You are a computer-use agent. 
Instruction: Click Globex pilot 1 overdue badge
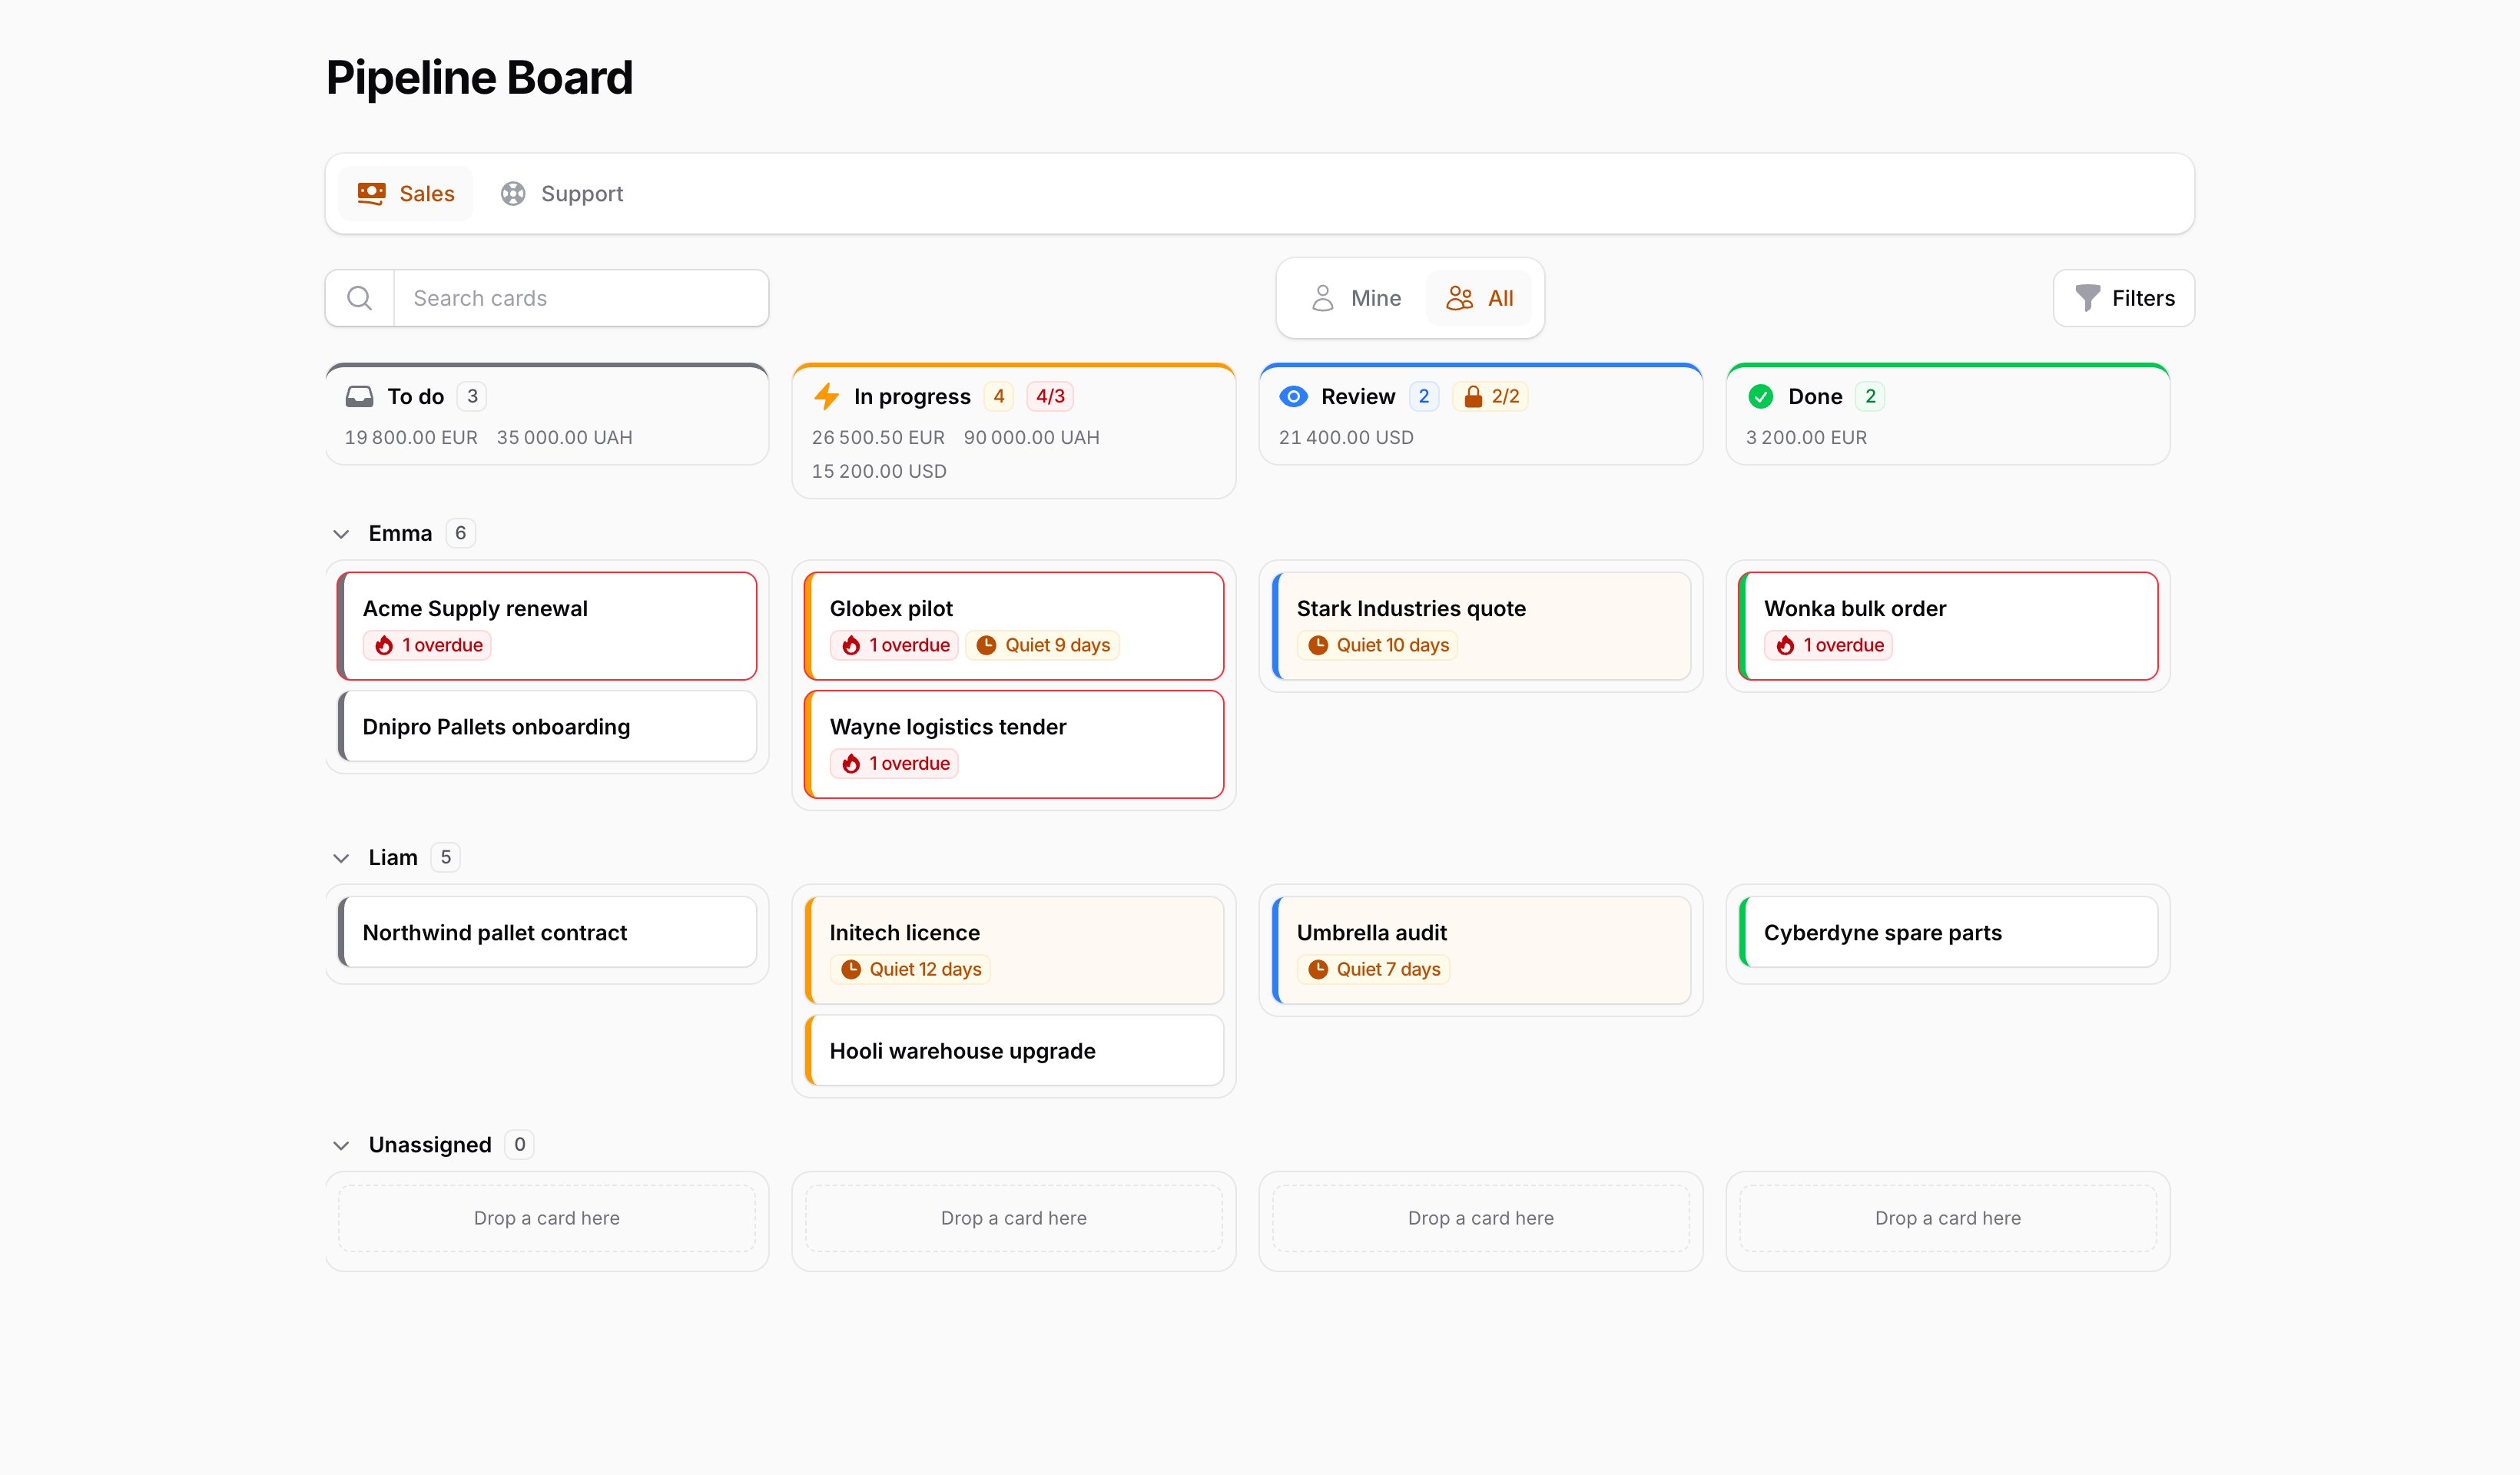pyautogui.click(x=894, y=646)
